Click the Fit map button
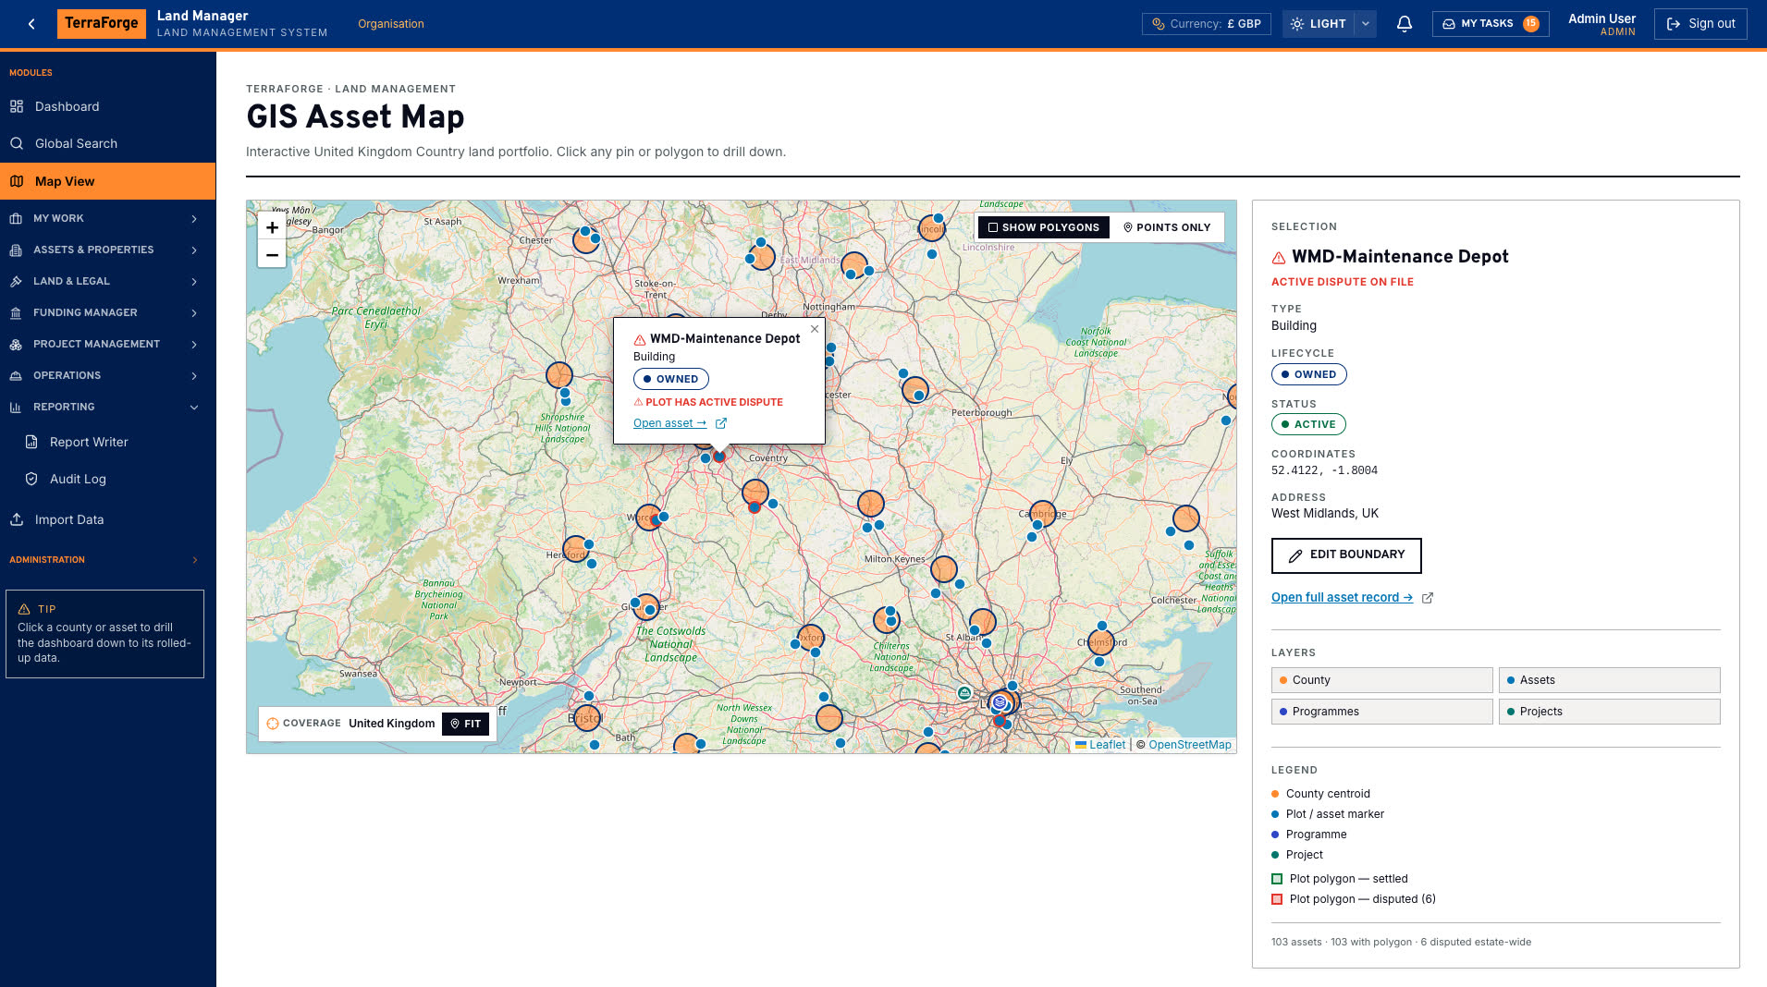Image resolution: width=1767 pixels, height=987 pixels. (465, 724)
